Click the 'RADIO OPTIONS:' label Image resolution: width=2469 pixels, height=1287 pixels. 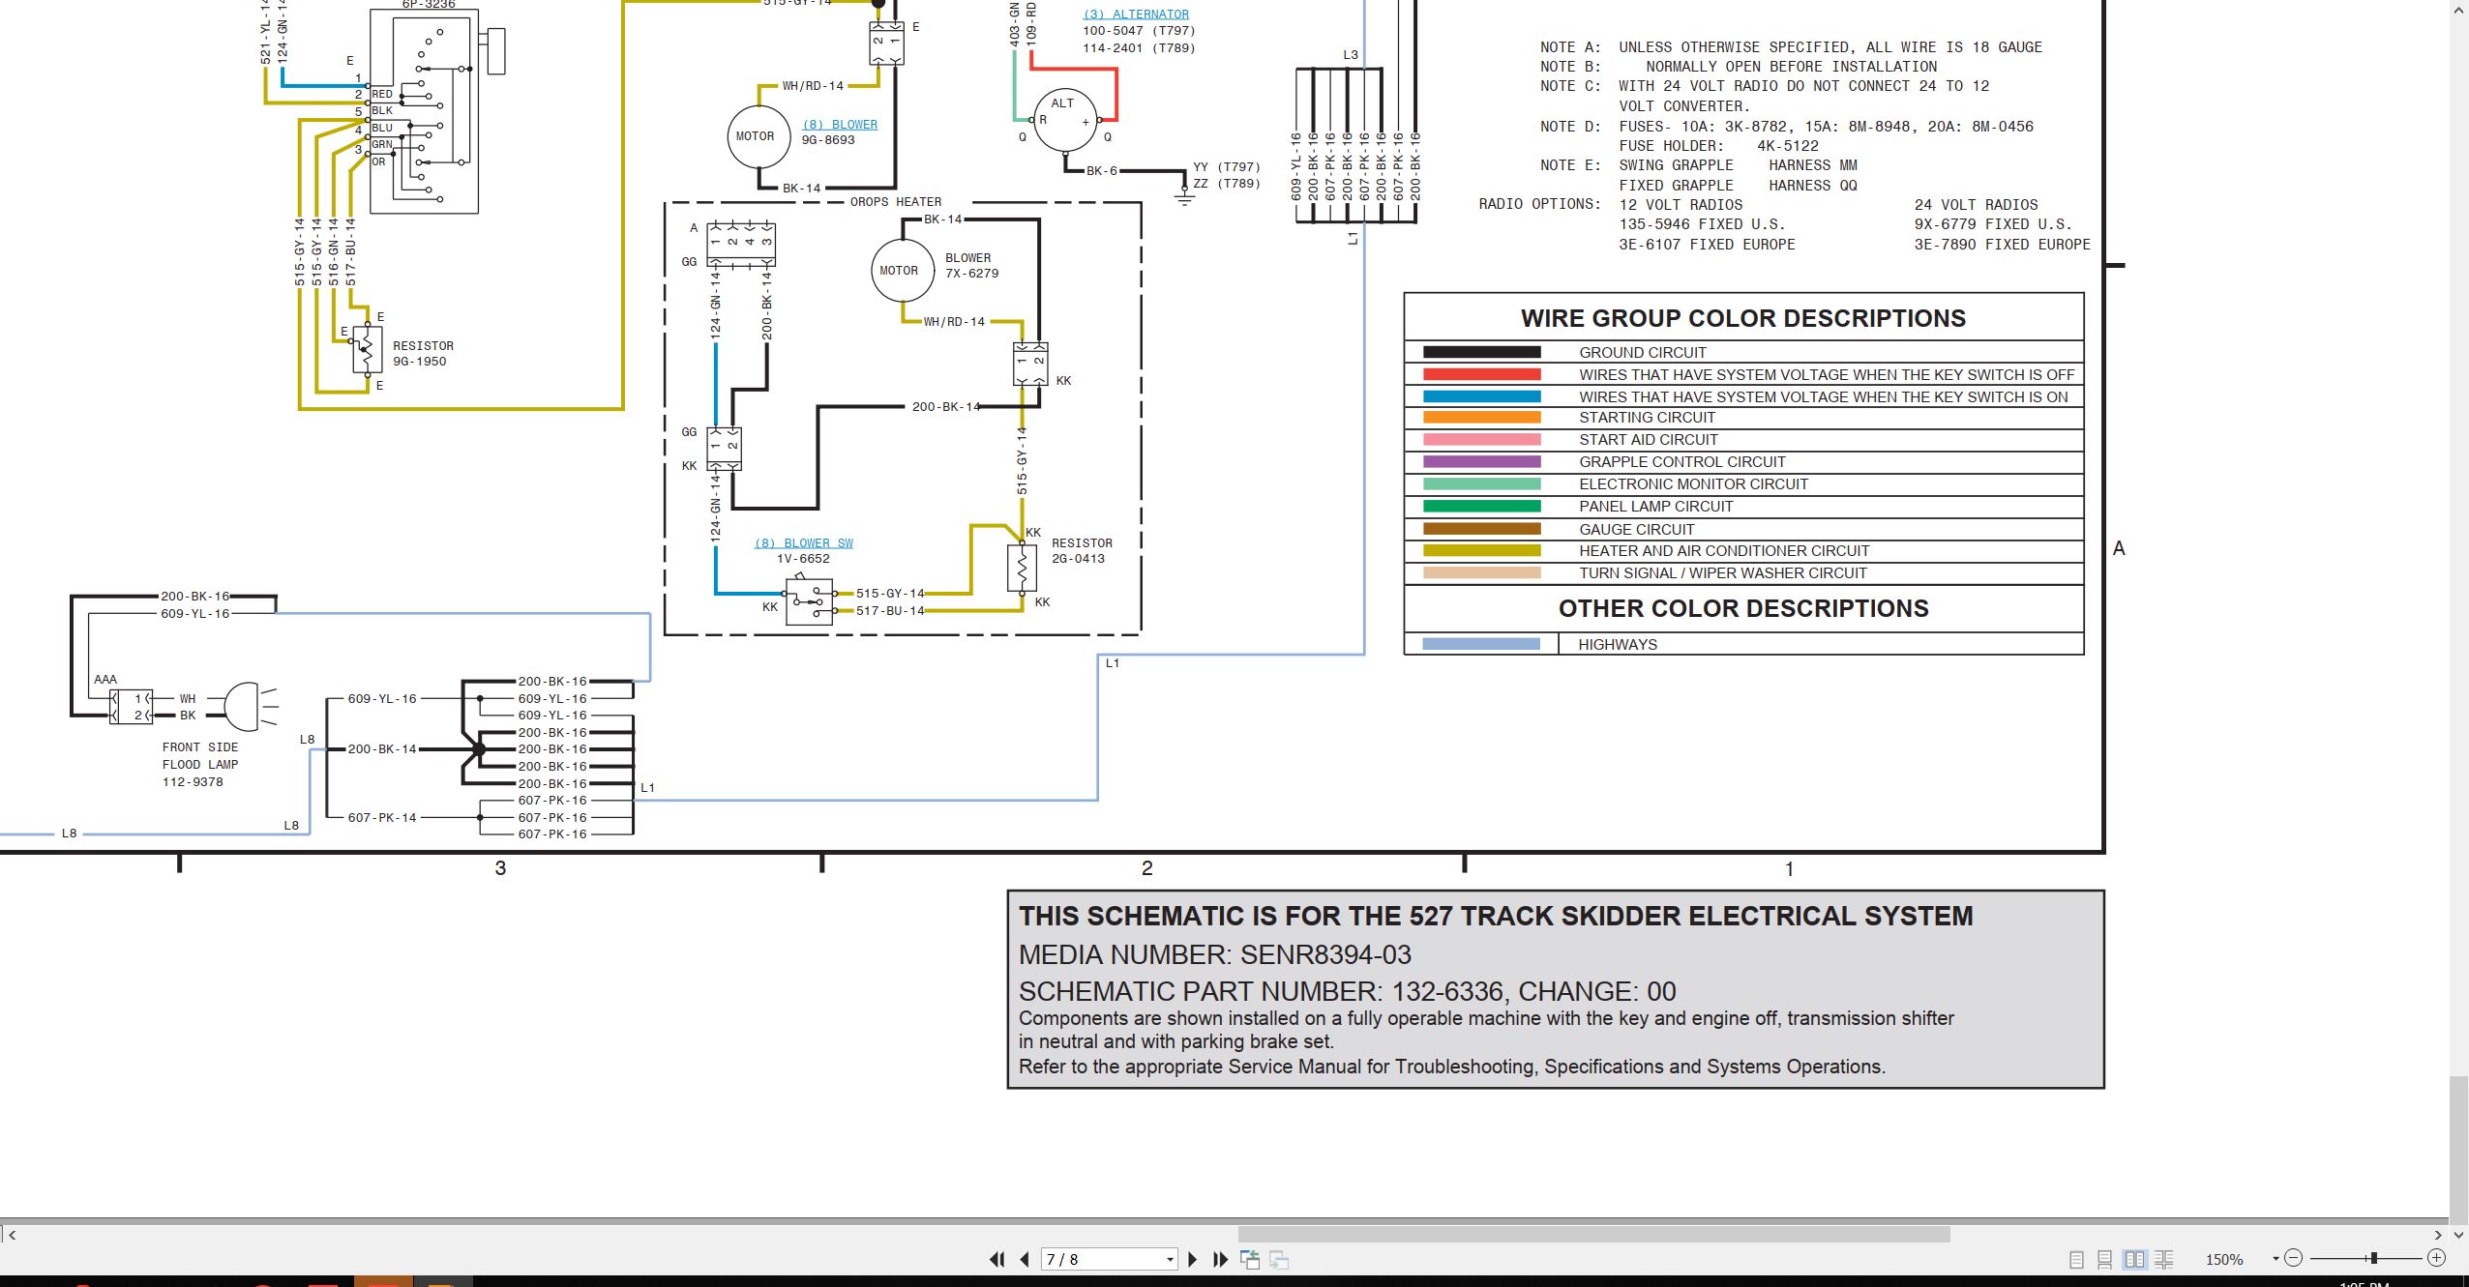tap(1539, 204)
